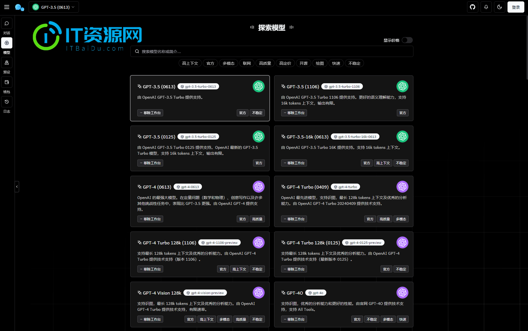Screen dimensions: 528x331
Task: Remove GPT-3.5 (0125) from workspace
Action: (150, 163)
